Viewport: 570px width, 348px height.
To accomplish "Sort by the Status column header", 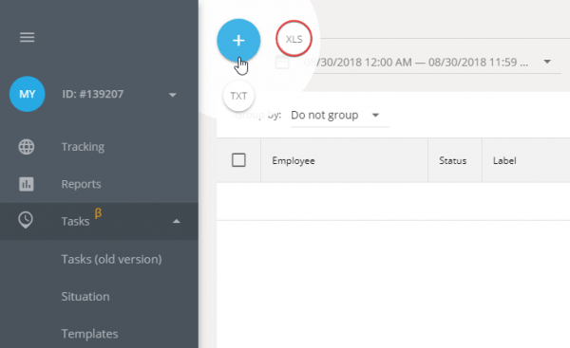I will [452, 161].
